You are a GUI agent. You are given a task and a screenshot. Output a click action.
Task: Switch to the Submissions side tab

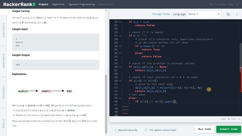click(3, 30)
